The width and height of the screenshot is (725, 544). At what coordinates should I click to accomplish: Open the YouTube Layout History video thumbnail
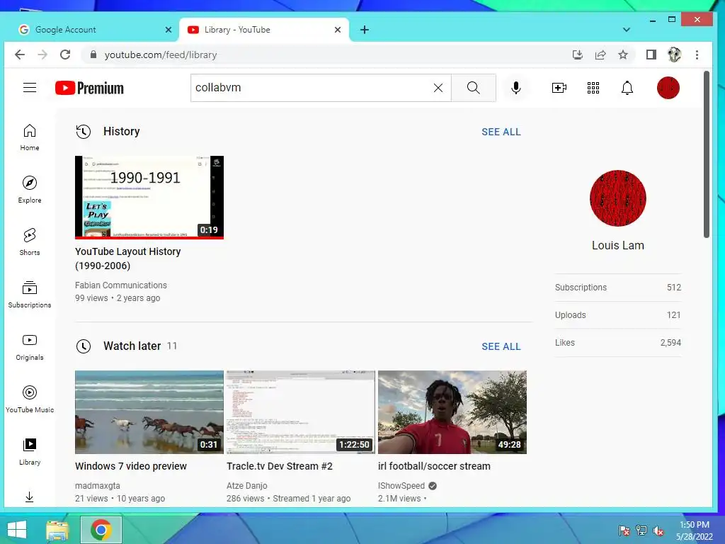pos(149,198)
